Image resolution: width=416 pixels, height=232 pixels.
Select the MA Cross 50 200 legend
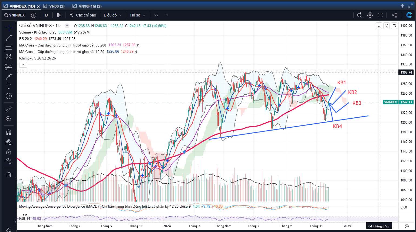tap(62, 45)
